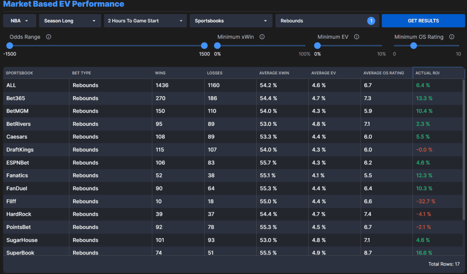Select the BetMGM row
This screenshot has width=467, height=274.
click(233, 111)
